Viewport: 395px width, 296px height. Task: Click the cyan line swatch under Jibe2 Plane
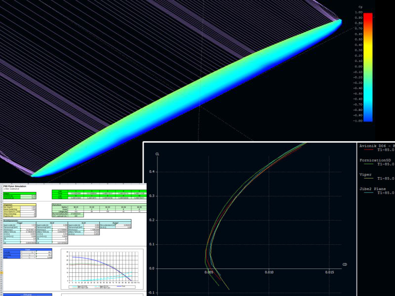point(368,193)
